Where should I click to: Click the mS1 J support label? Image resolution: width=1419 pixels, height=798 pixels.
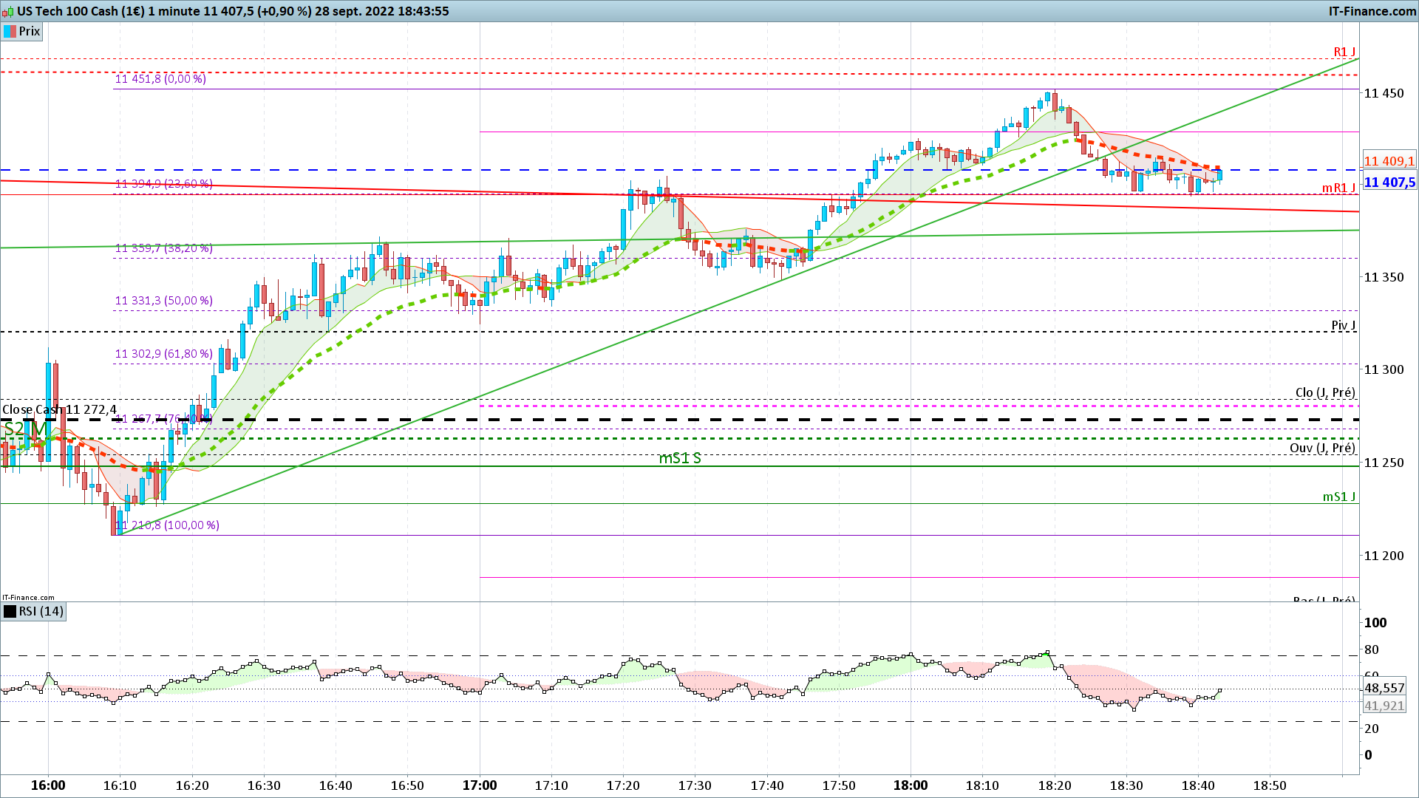click(1339, 497)
